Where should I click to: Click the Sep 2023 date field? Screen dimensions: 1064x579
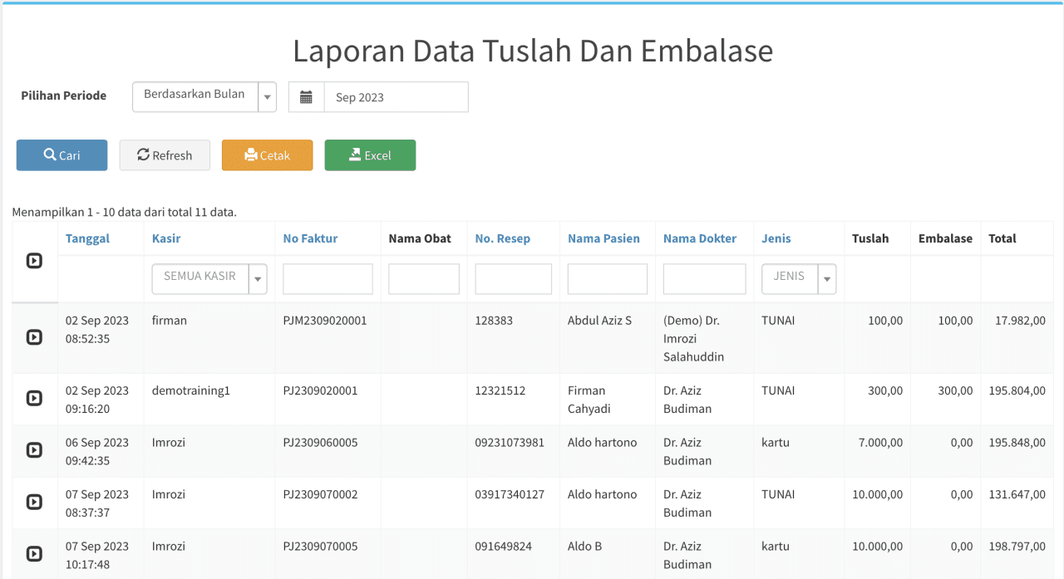[396, 97]
